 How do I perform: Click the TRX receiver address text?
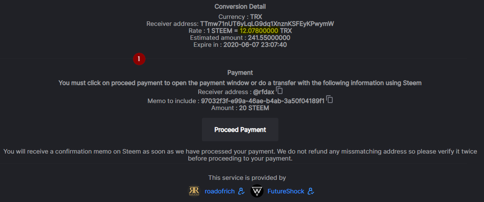267,24
